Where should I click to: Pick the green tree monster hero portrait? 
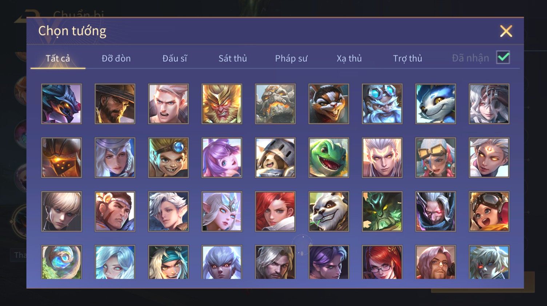pos(382,211)
